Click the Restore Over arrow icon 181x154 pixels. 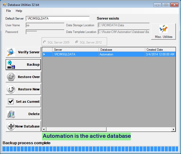pyautogui.click(x=11, y=77)
